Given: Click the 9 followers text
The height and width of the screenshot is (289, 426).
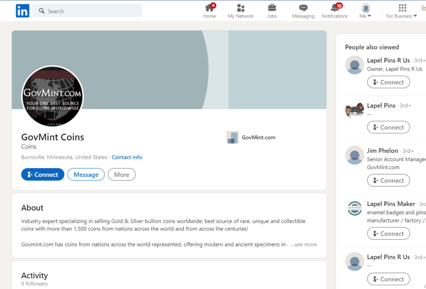Looking at the screenshot, I should tap(34, 284).
